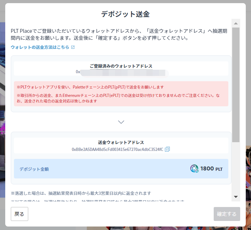Click the PLT coin icon next to 1800
This screenshot has width=251, height=230.
[194, 169]
